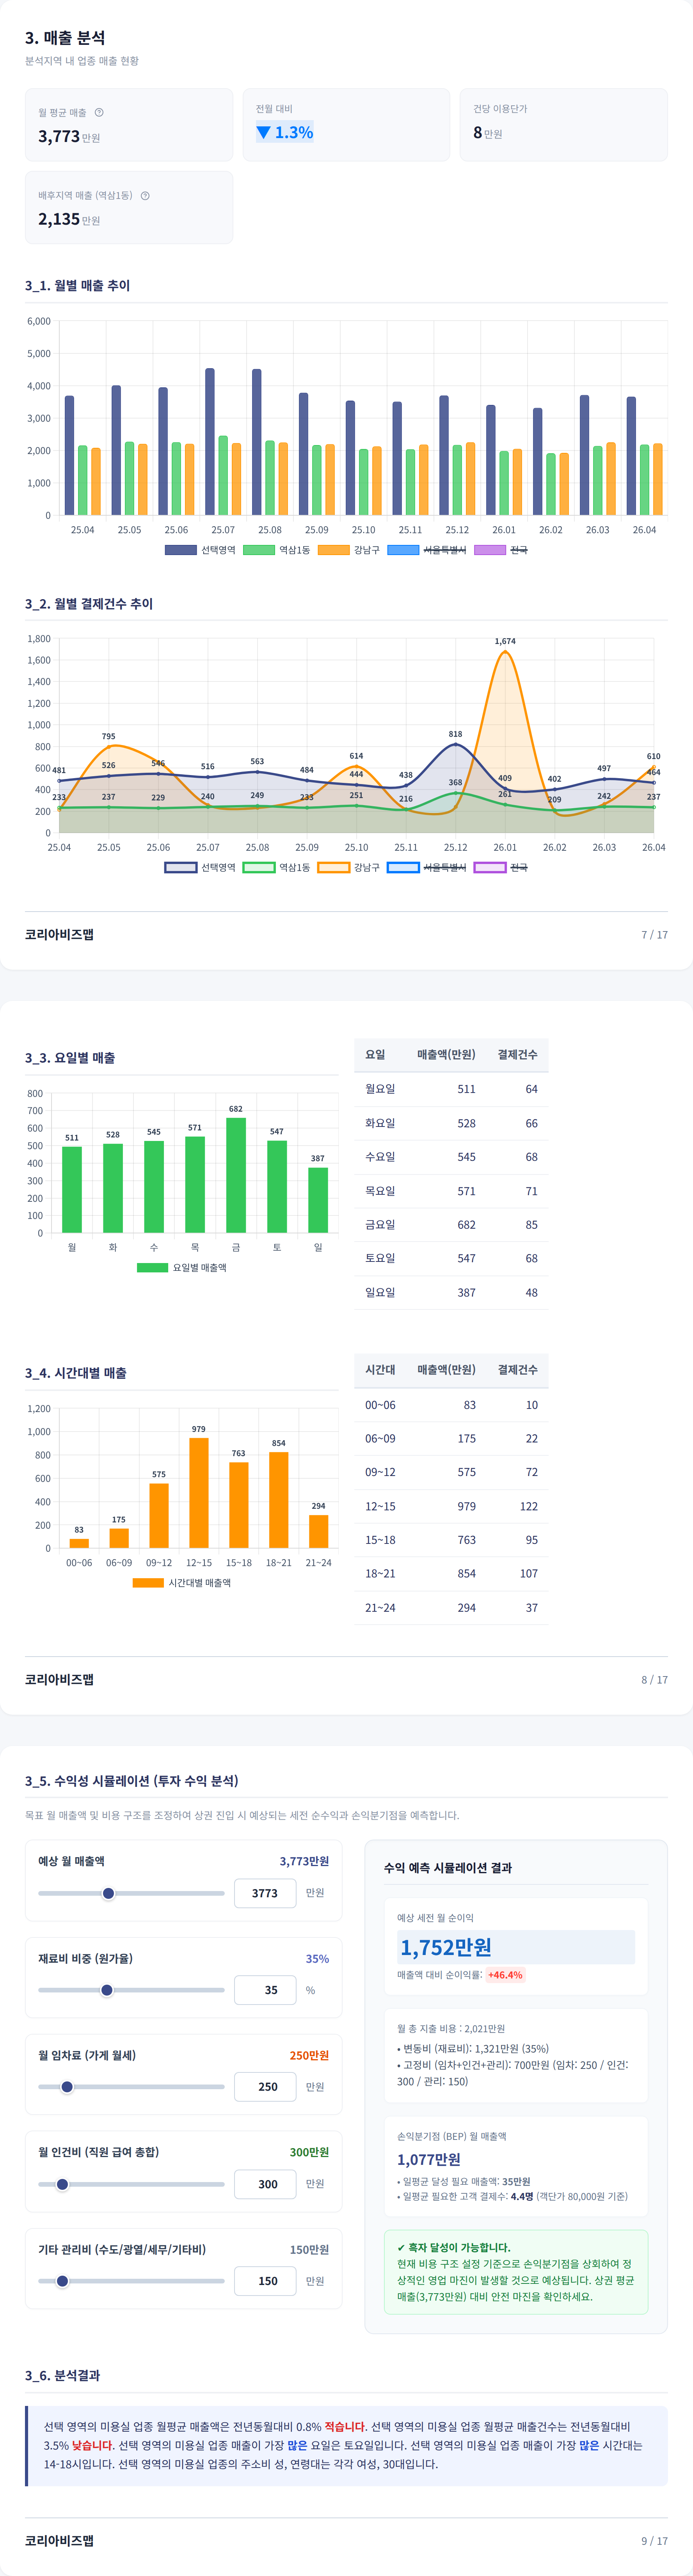Image resolution: width=693 pixels, height=2576 pixels.
Task: Select the 09~12 row in the 시간대 table
Action: click(451, 1472)
